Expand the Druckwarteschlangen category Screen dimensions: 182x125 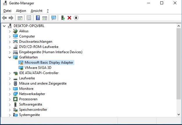tap(10, 42)
